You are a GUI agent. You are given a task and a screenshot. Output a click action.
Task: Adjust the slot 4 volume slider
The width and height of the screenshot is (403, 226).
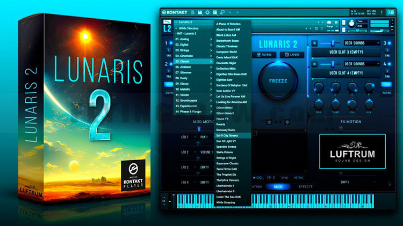[x=333, y=64]
